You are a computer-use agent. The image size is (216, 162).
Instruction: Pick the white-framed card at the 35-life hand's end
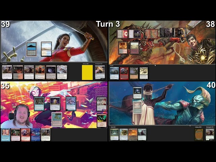tap(46, 135)
